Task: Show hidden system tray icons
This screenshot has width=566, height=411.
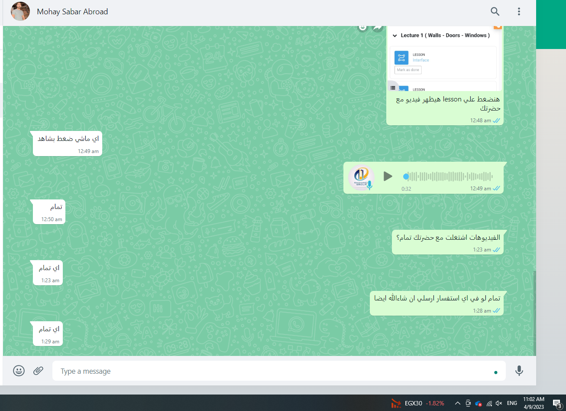Action: [457, 403]
